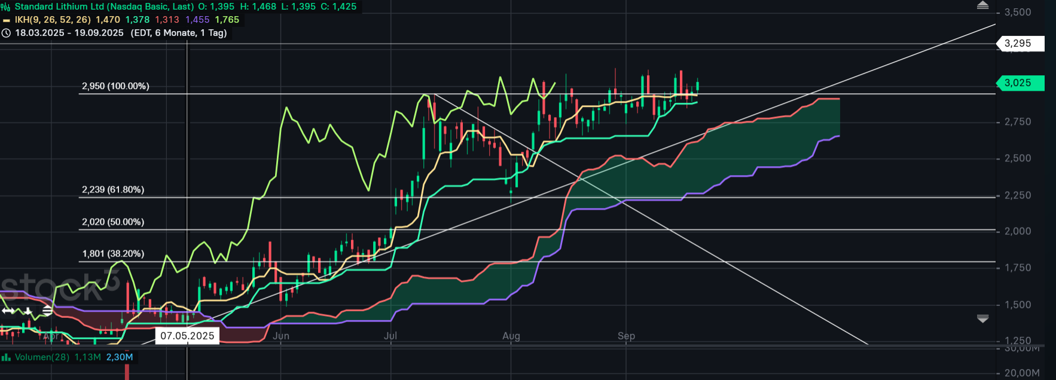This screenshot has width=1056, height=380.
Task: Click the 07.05.2025 crosshair date label
Action: tap(187, 336)
